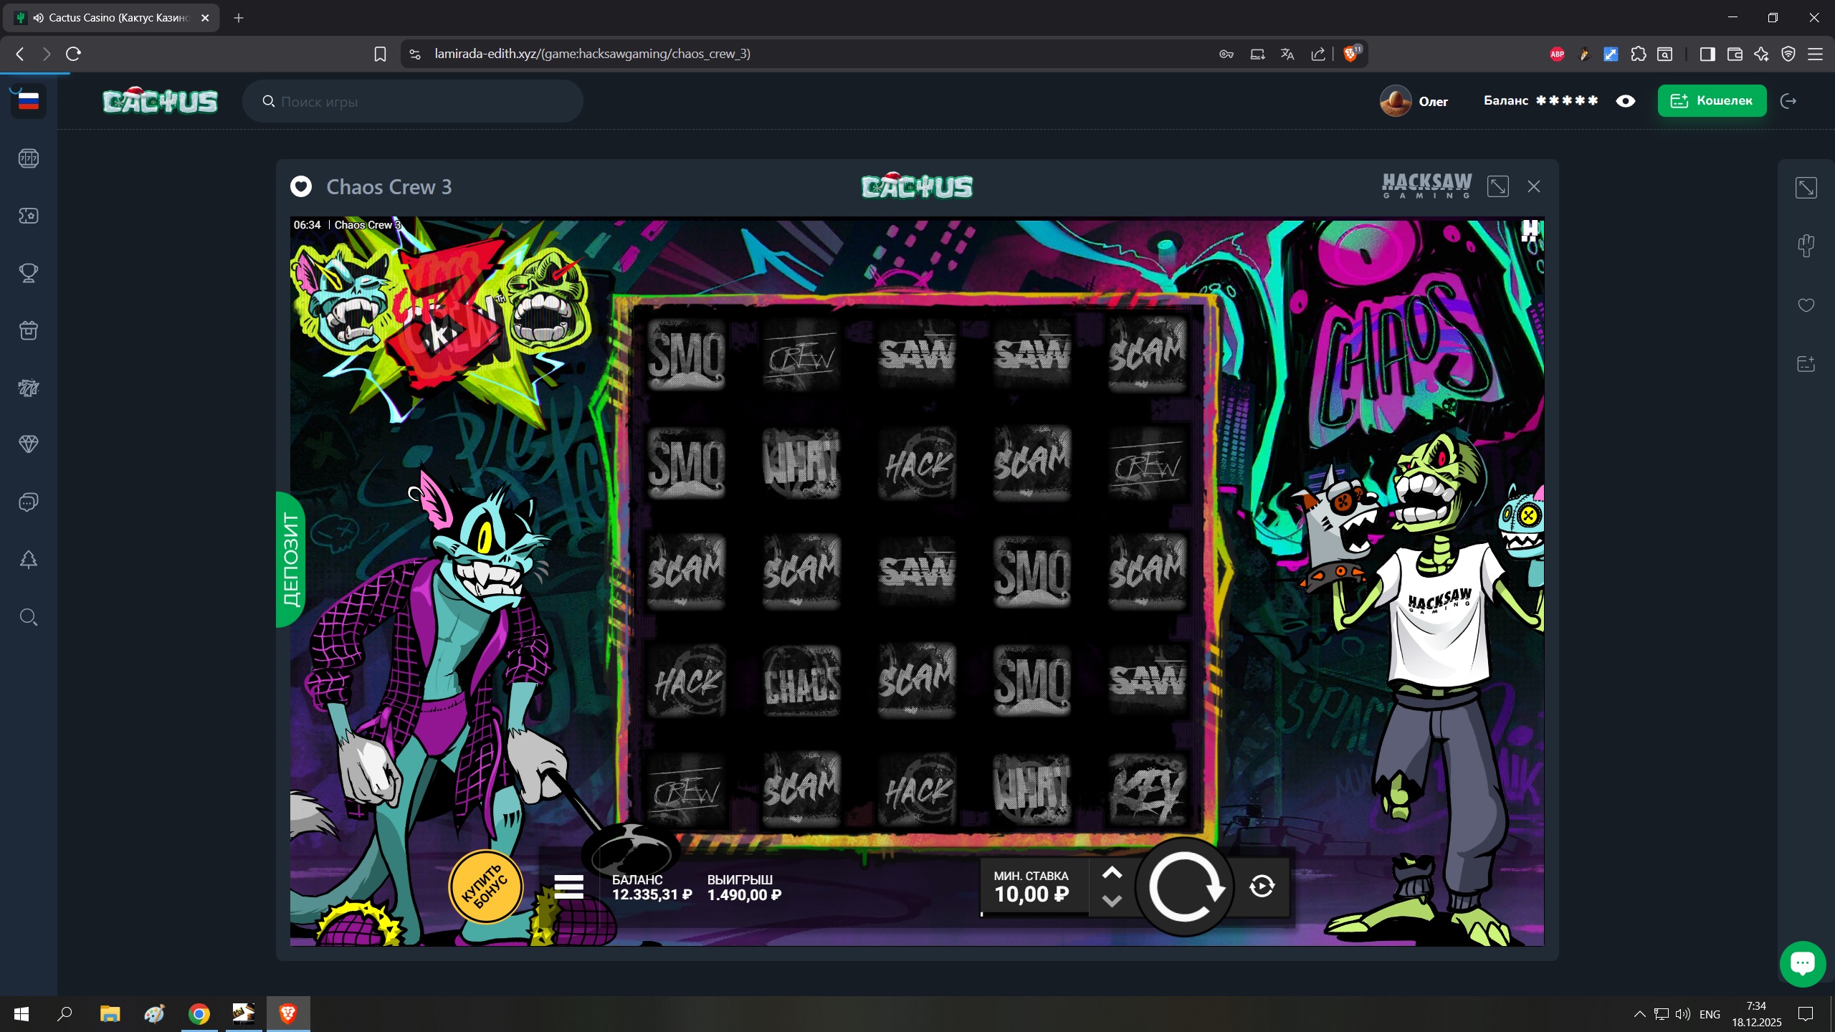Decrease bet with down chevron
1835x1032 pixels.
(1112, 902)
